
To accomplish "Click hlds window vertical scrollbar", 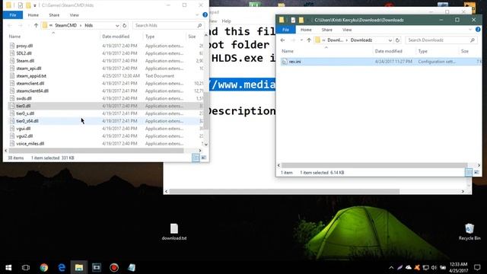I will (206, 110).
